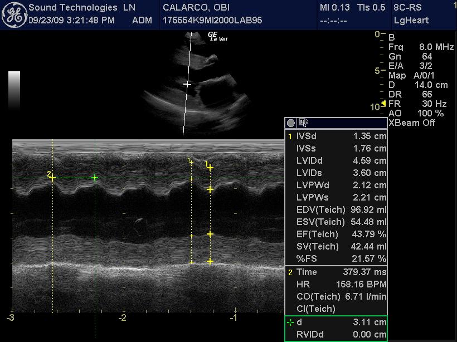457x342 pixels.
Task: Select the IVSd measurement row
Action: pyautogui.click(x=336, y=136)
